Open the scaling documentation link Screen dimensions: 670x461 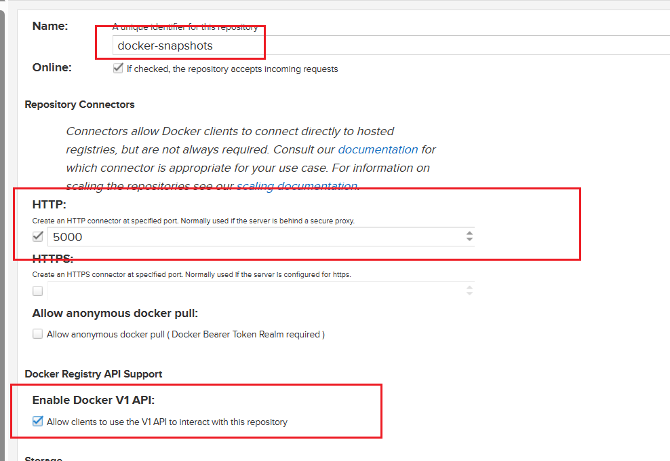296,185
